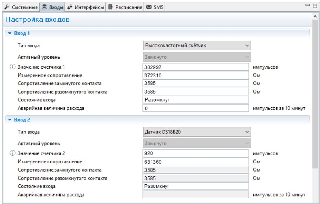Click the Настройка входов heading
320x204 pixels.
(x=38, y=19)
